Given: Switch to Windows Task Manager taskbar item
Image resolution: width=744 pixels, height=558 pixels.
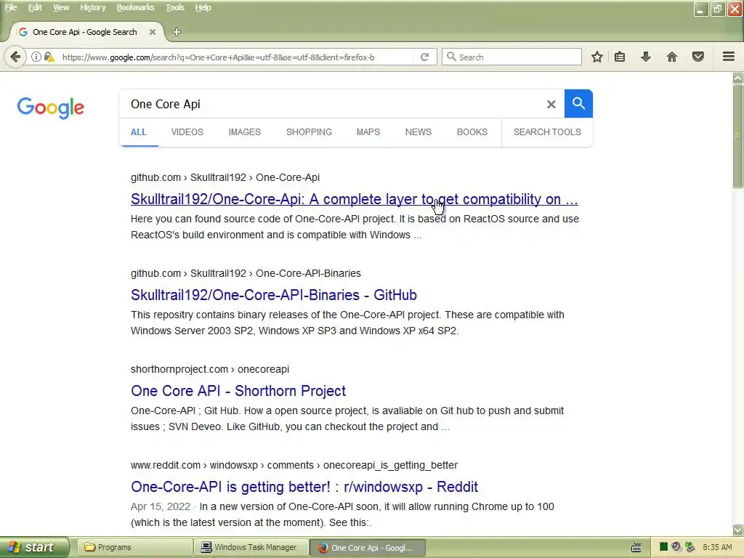Looking at the screenshot, I should [251, 548].
